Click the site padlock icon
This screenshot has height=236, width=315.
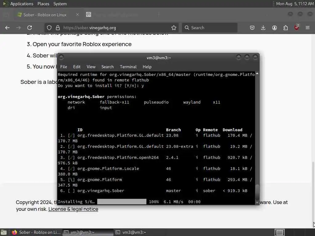[58, 28]
